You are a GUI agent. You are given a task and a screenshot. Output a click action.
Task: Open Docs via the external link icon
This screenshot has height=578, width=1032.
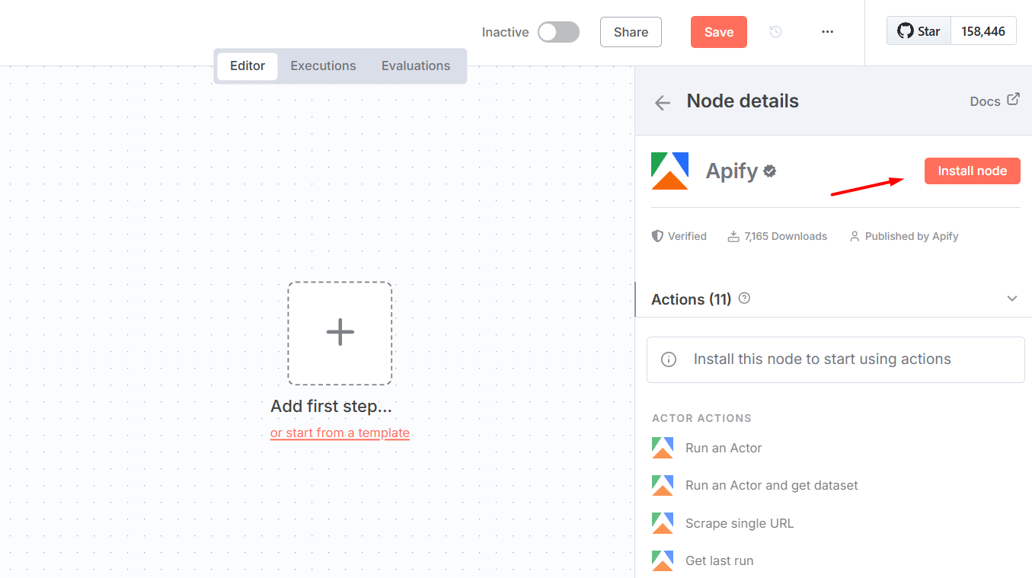[x=1013, y=99]
